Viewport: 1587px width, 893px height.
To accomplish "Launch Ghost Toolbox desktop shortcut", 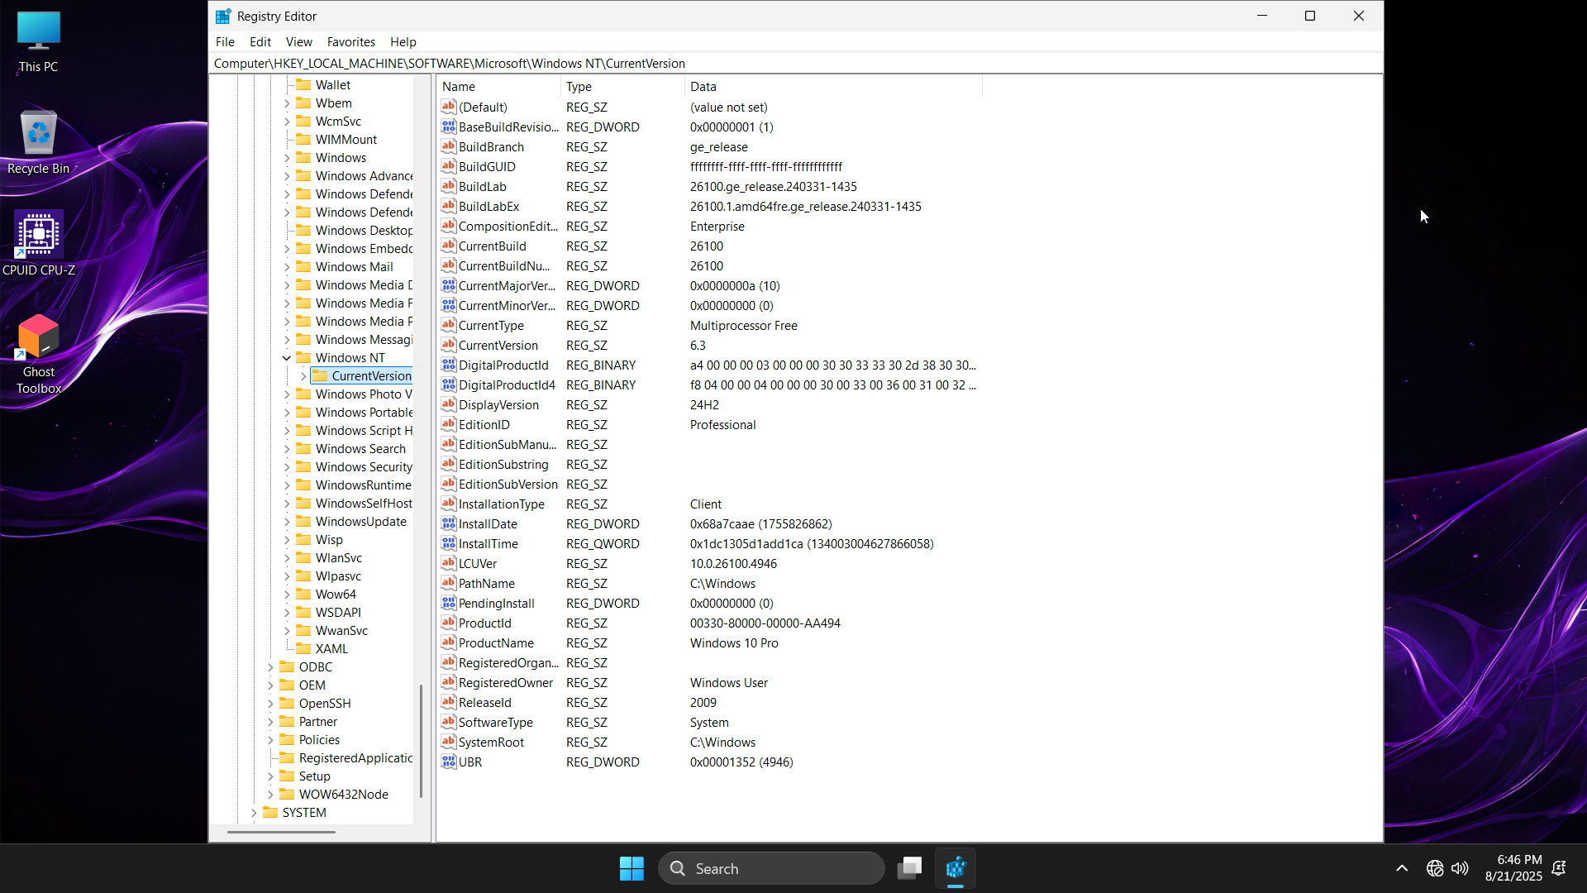I will 39,354.
